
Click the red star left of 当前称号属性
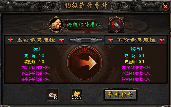coord(11,40)
